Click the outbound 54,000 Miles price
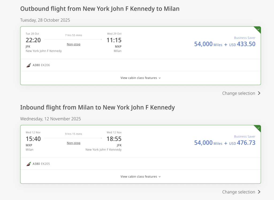 click(208, 44)
